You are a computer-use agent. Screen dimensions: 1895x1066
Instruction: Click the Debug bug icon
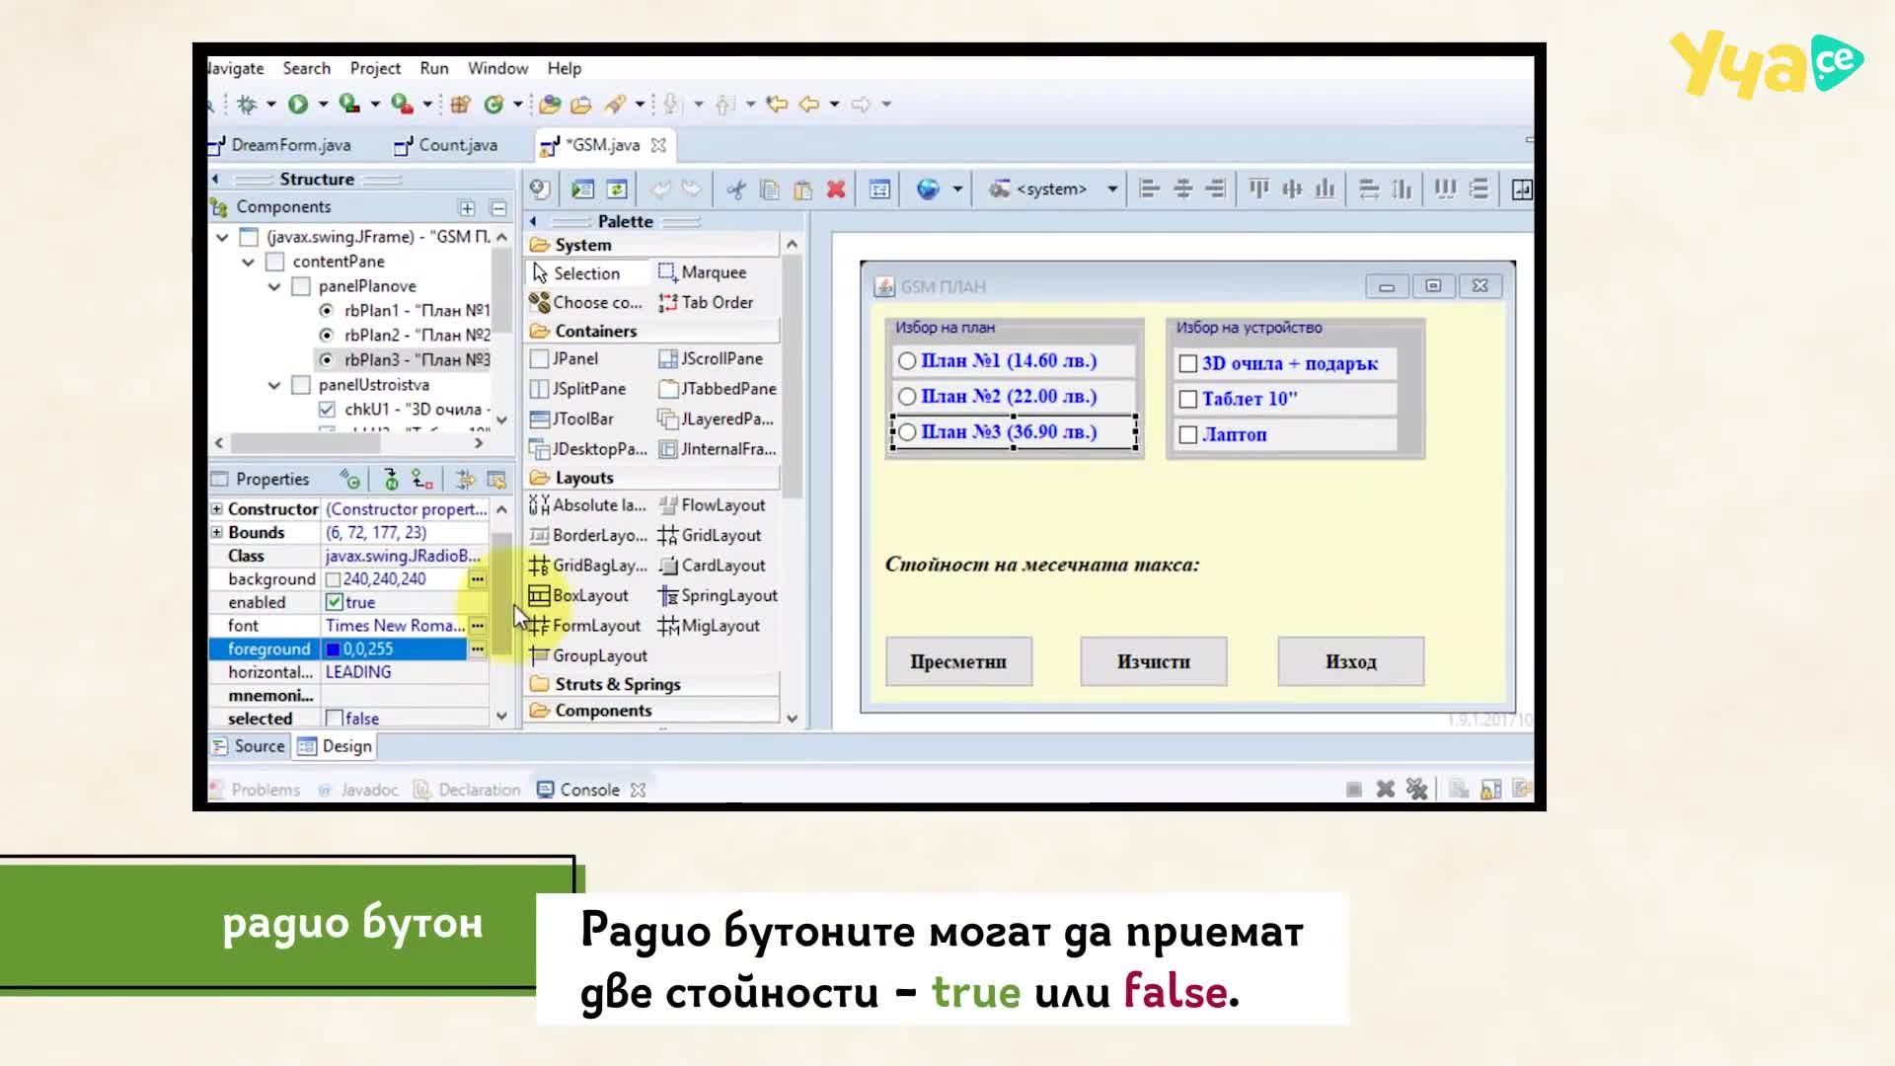(x=247, y=104)
